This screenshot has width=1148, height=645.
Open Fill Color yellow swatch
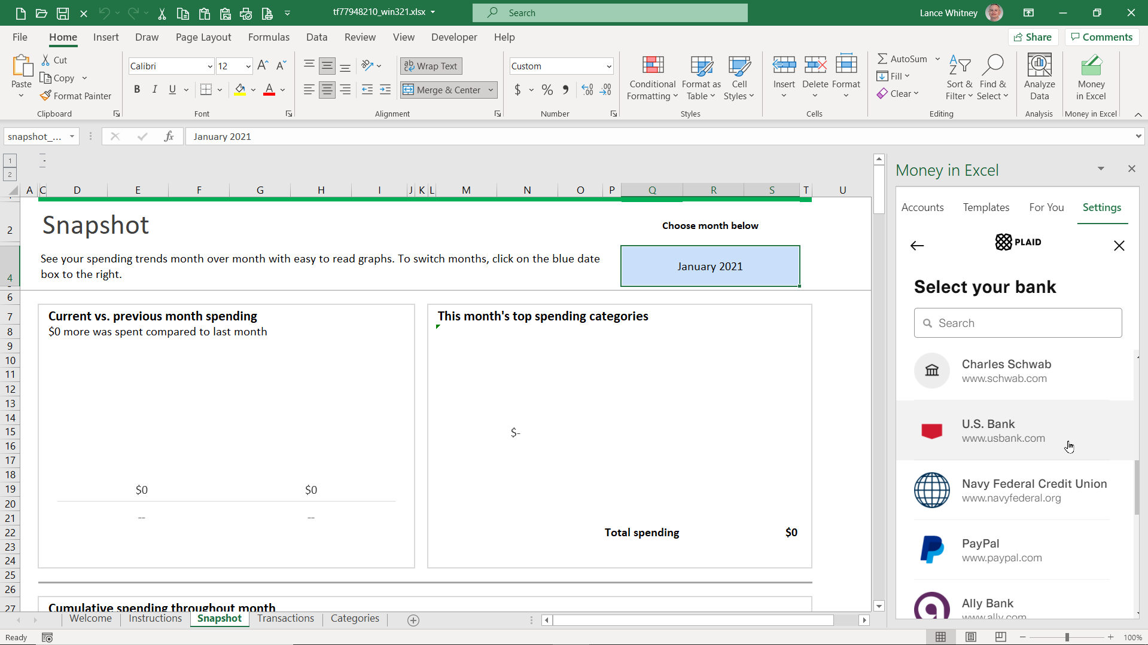click(240, 90)
